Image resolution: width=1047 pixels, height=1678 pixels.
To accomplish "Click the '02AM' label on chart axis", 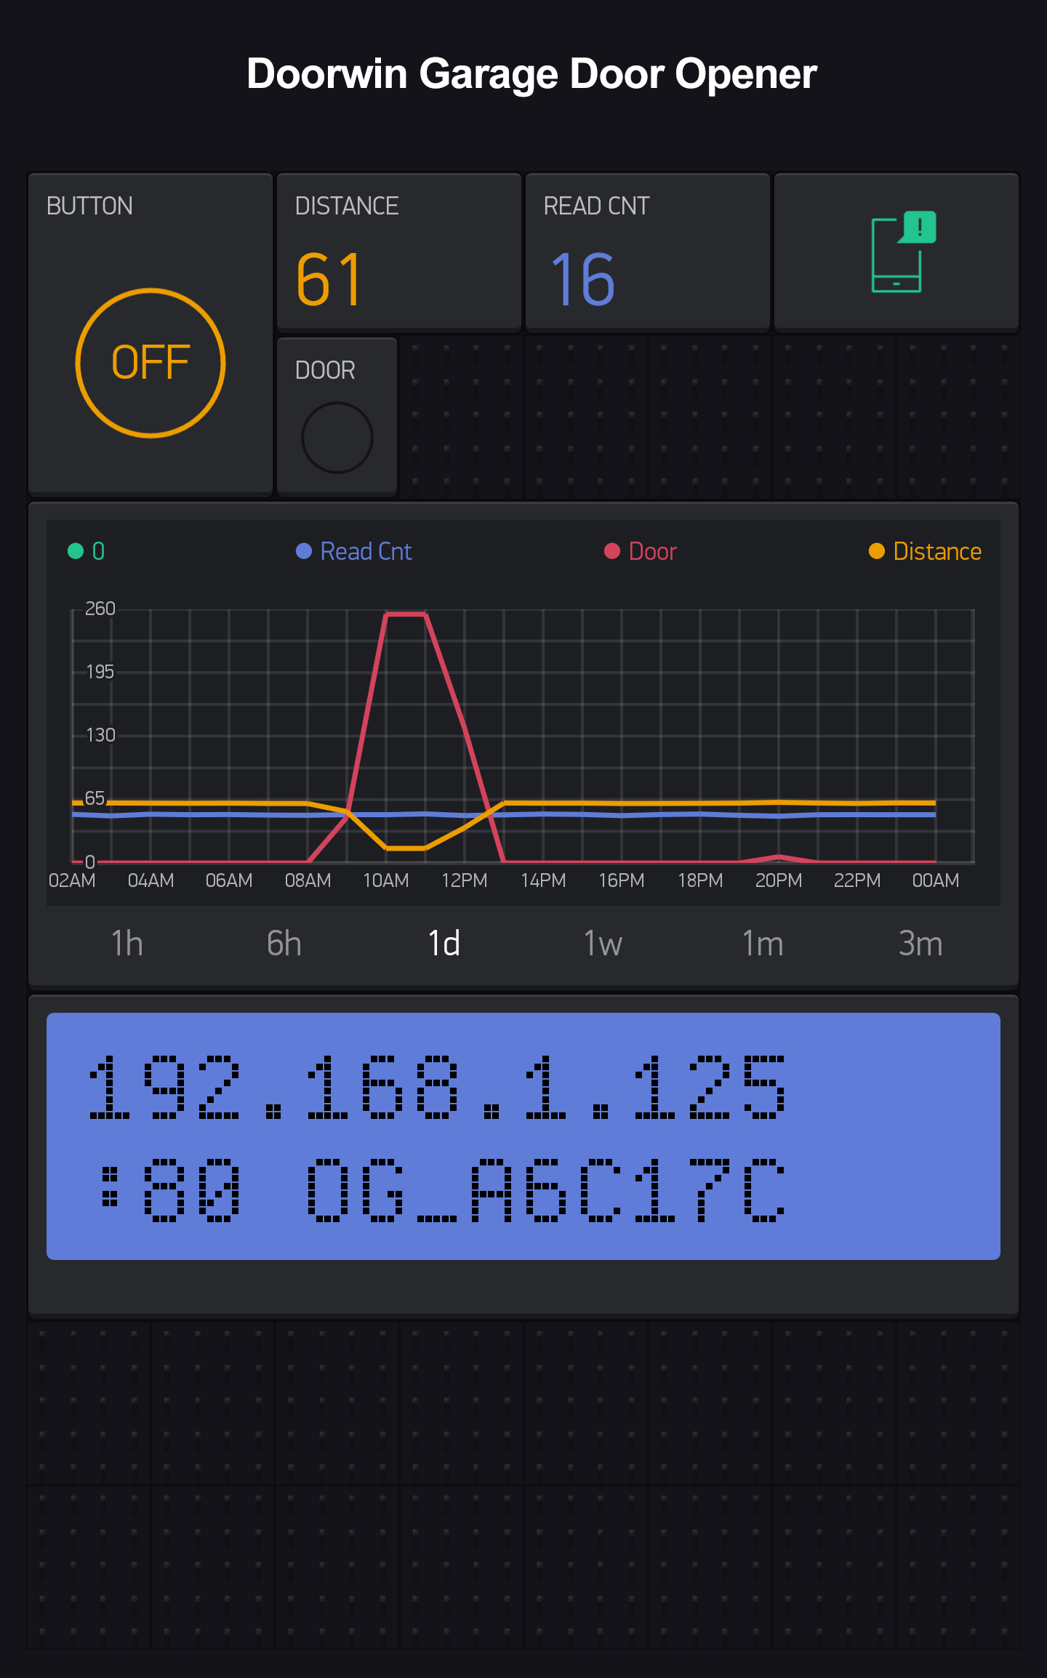I will coord(72,880).
